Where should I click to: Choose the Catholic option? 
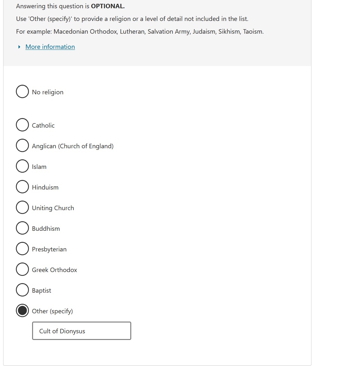coord(23,125)
